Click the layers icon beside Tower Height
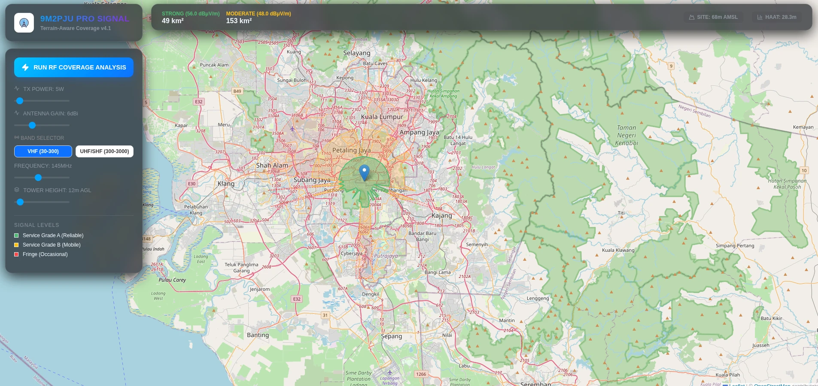Screen dimensions: 818x386 17,190
